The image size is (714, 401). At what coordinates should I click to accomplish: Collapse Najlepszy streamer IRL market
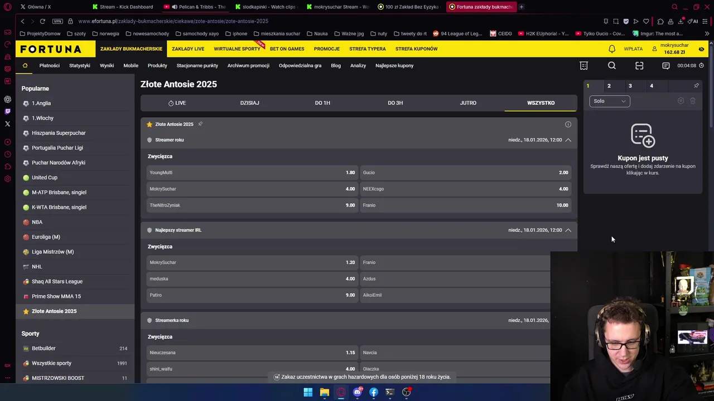tap(568, 230)
